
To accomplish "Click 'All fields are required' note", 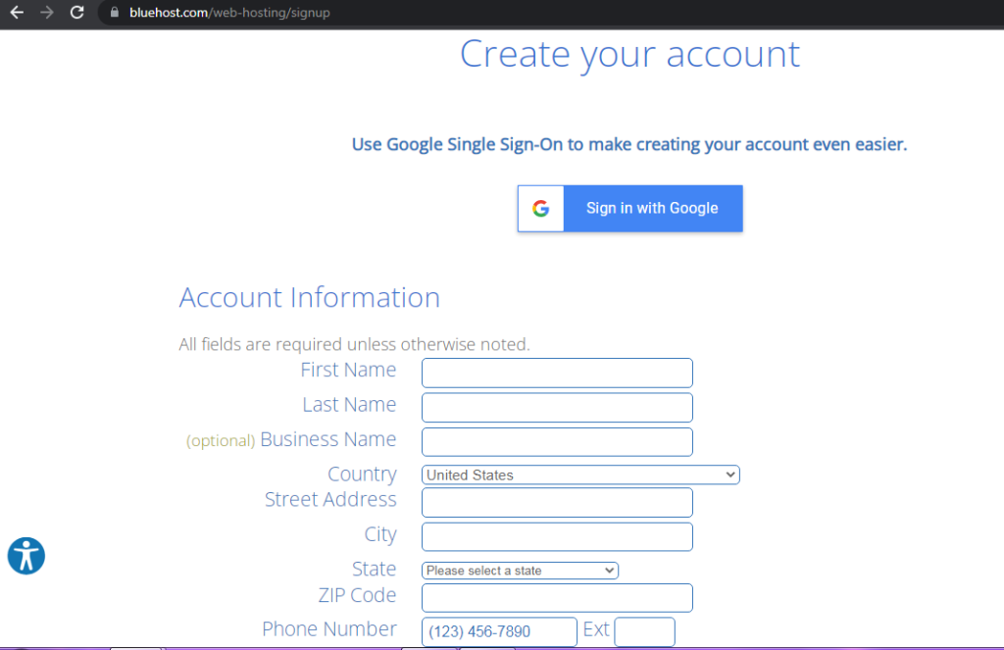I will point(354,344).
